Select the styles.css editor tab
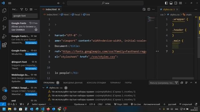The width and height of the screenshot is (200, 112). tap(169, 9)
